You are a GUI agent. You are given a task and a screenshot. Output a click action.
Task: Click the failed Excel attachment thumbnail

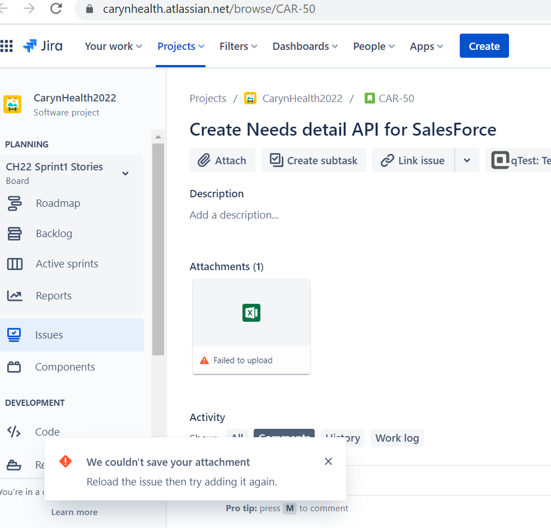tap(251, 326)
